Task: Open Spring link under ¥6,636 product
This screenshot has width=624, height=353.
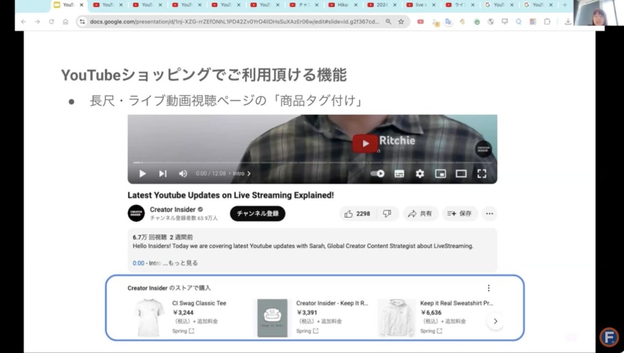Action: coord(431,330)
